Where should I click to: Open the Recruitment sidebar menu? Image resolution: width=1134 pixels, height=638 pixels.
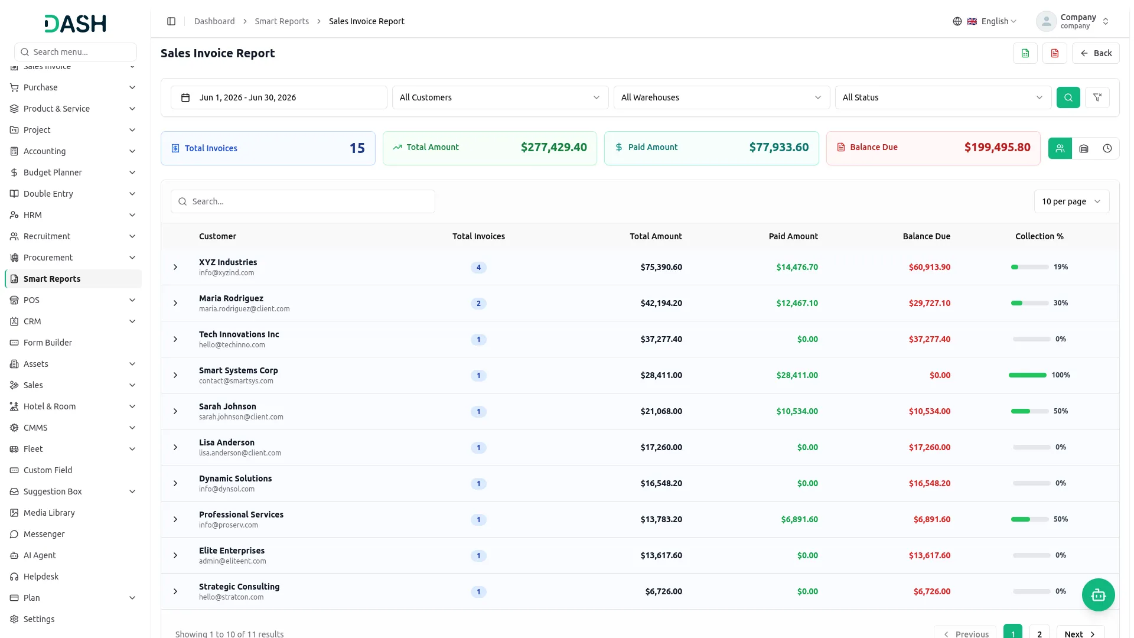point(73,236)
